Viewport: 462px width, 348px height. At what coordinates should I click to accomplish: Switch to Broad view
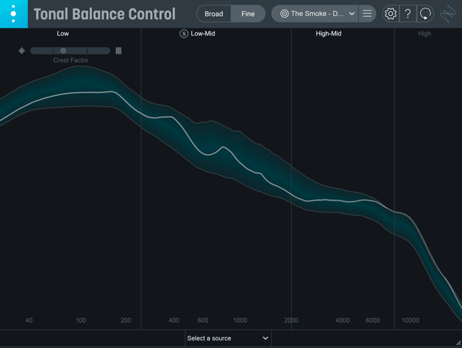click(x=214, y=14)
